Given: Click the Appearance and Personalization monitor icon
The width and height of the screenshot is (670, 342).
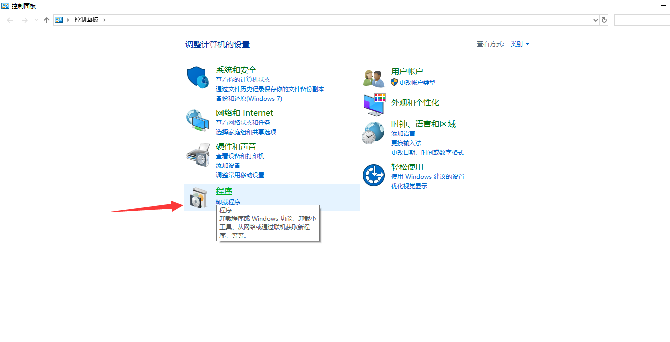Looking at the screenshot, I should pos(373,104).
